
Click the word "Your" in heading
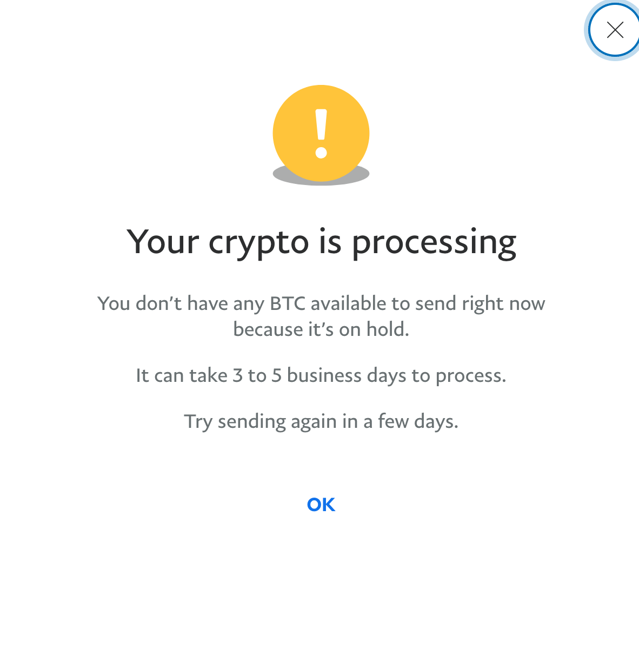point(163,242)
